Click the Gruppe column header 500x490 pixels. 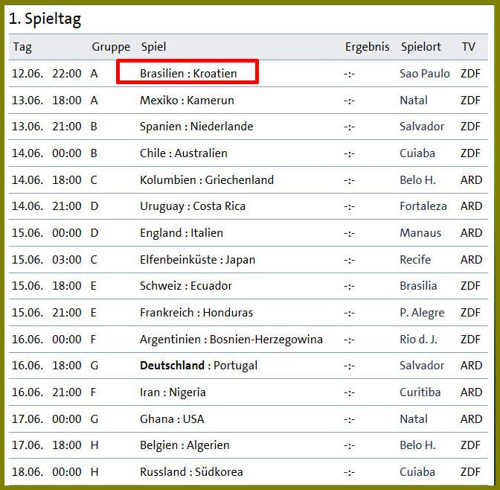coord(111,46)
